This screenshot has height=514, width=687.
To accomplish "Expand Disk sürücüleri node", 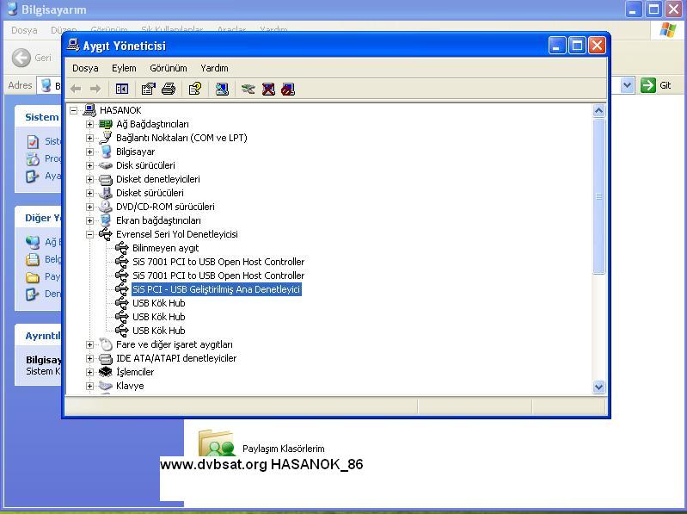I will click(89, 165).
